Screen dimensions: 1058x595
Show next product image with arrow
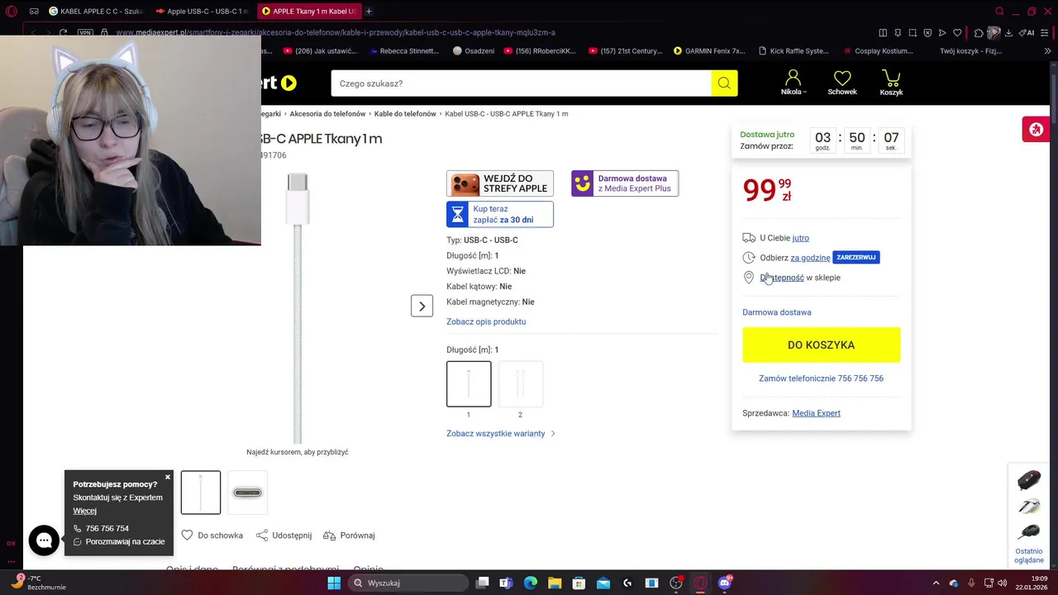422,306
